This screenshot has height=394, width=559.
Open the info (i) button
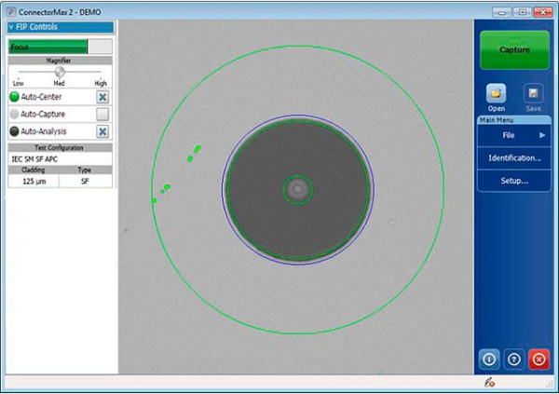[489, 360]
